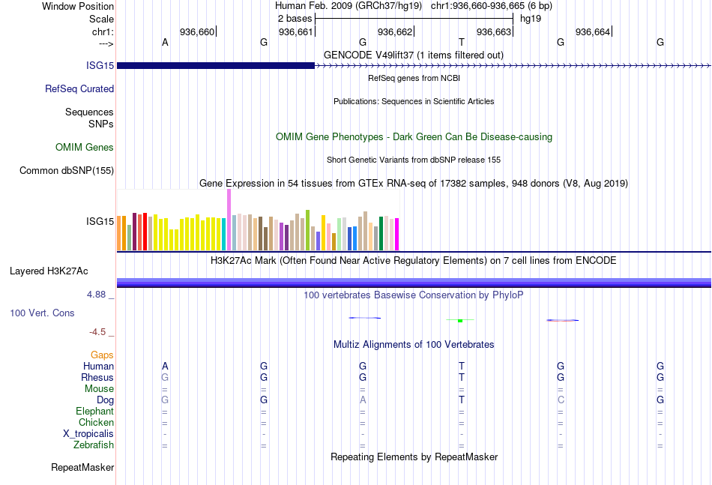Open the RefSeq Curated track label

click(x=79, y=88)
